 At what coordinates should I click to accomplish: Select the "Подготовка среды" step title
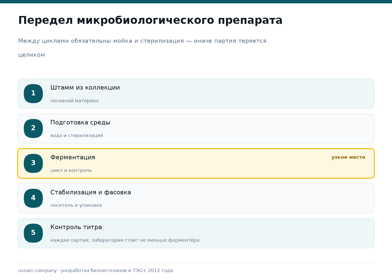[80, 123]
